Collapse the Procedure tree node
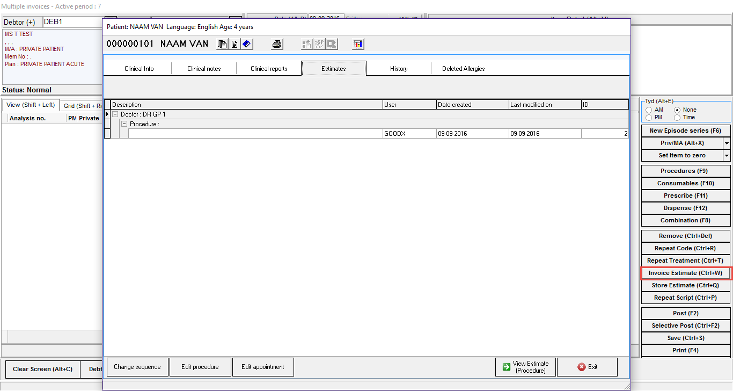Image resolution: width=733 pixels, height=391 pixels. point(124,124)
